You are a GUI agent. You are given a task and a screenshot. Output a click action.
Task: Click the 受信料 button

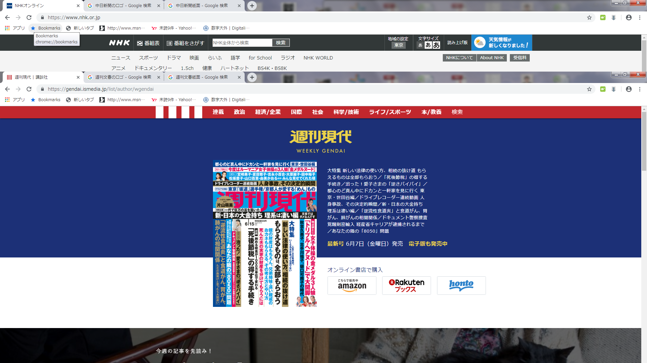[x=520, y=58]
